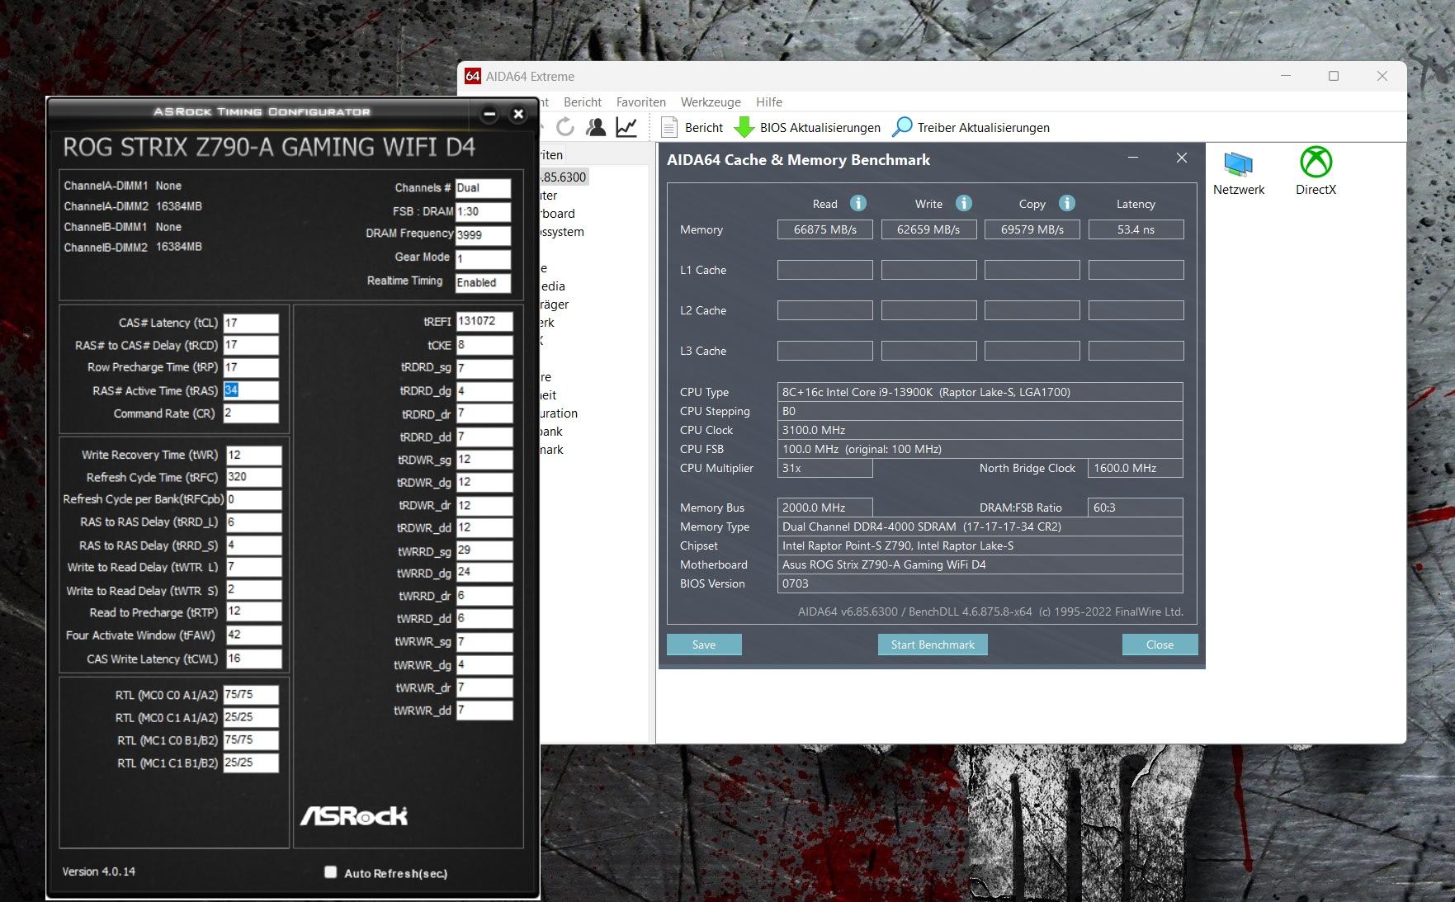Click the Write Recovery Time (tWR) field
This screenshot has height=902, width=1455.
tap(253, 455)
